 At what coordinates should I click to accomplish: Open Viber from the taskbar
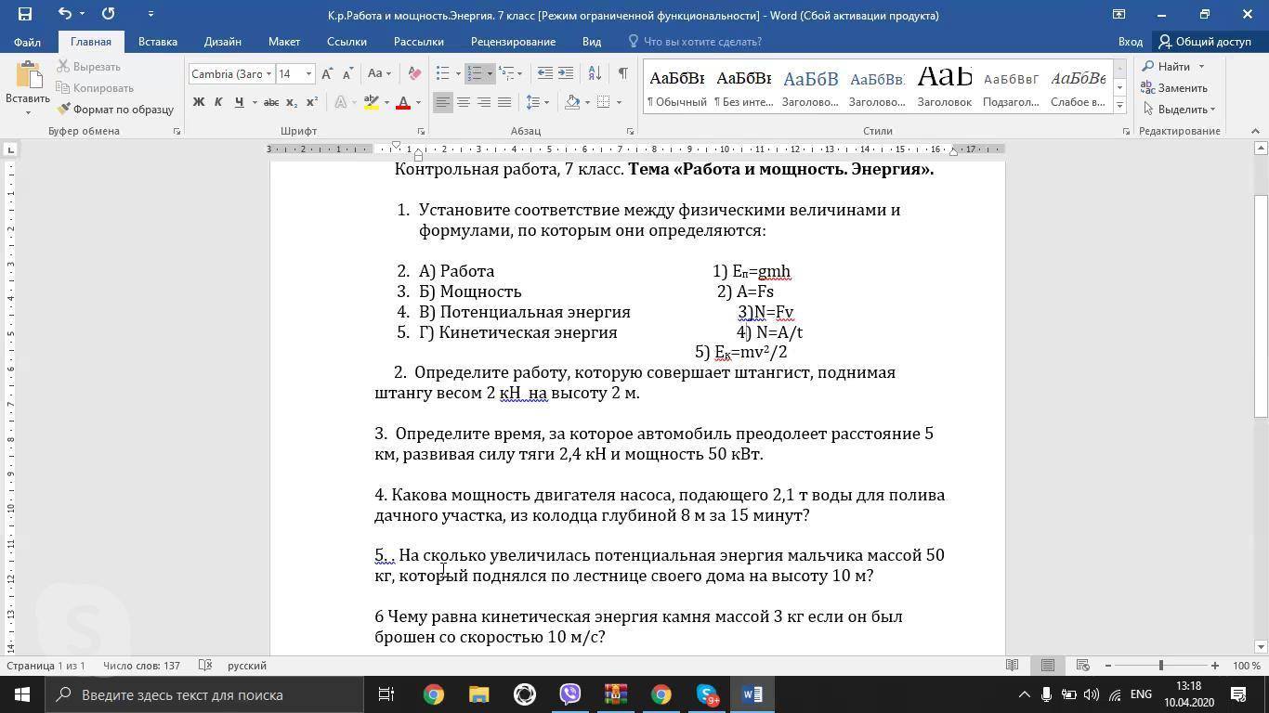[569, 694]
